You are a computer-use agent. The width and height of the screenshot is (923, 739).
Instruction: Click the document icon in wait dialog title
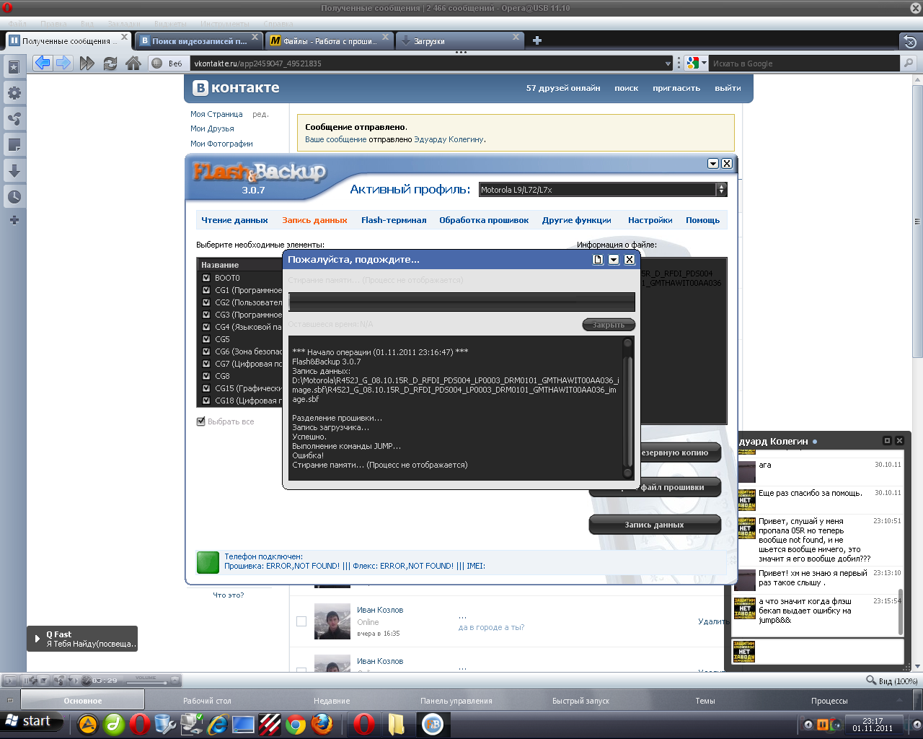pos(598,260)
